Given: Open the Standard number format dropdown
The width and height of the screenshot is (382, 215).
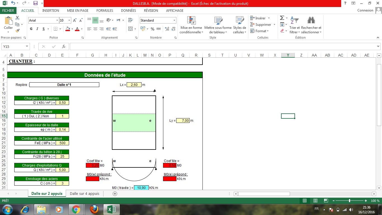Looking at the screenshot, I should point(175,20).
